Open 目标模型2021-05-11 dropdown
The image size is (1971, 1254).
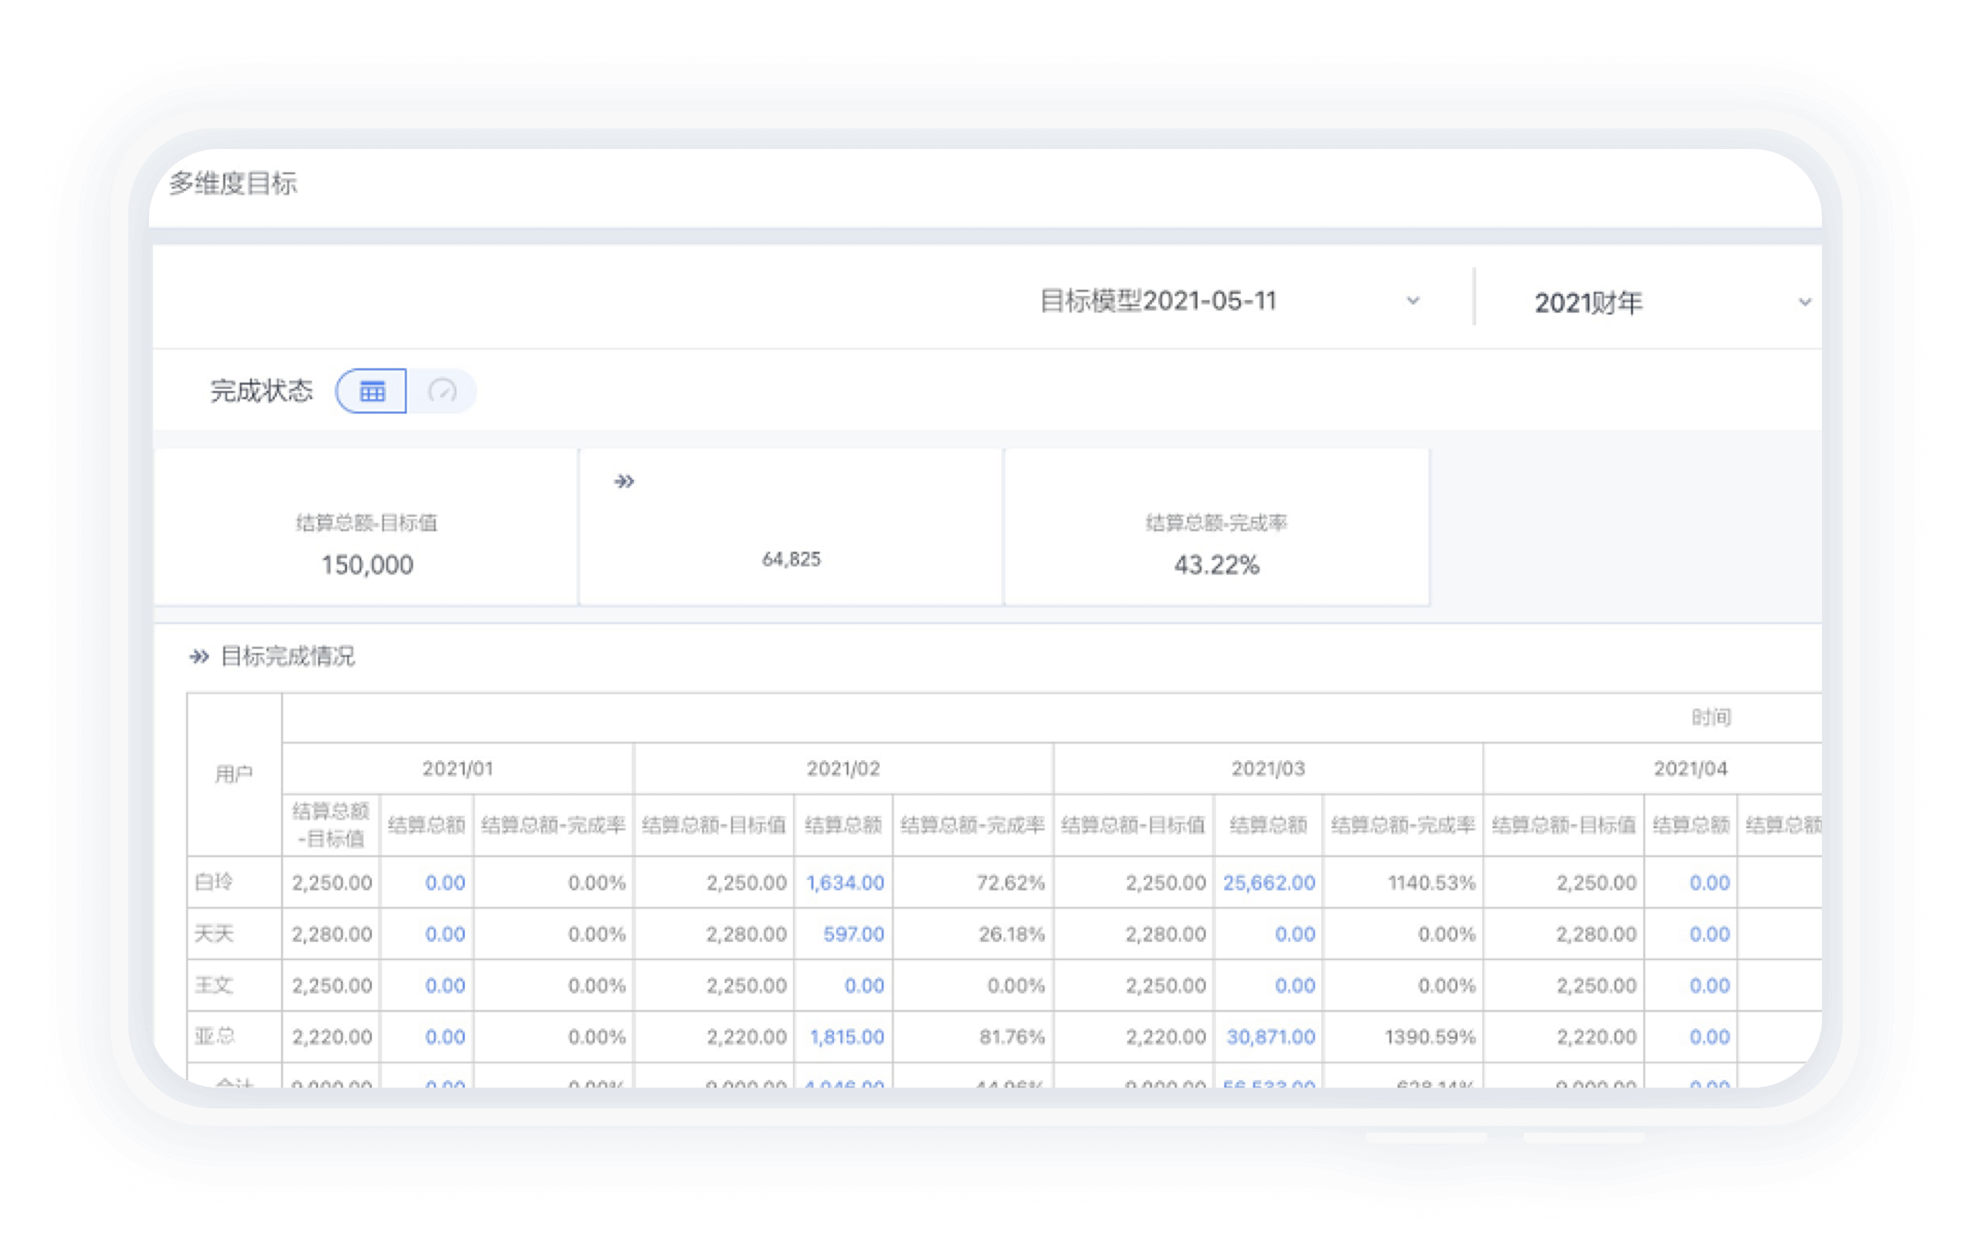[1229, 300]
